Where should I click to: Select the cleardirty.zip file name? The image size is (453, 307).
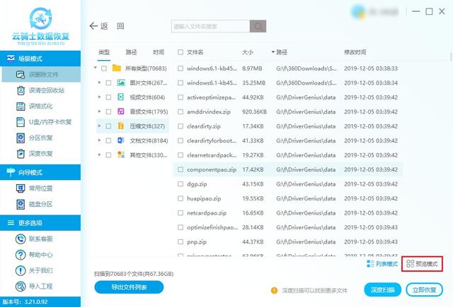coord(204,126)
